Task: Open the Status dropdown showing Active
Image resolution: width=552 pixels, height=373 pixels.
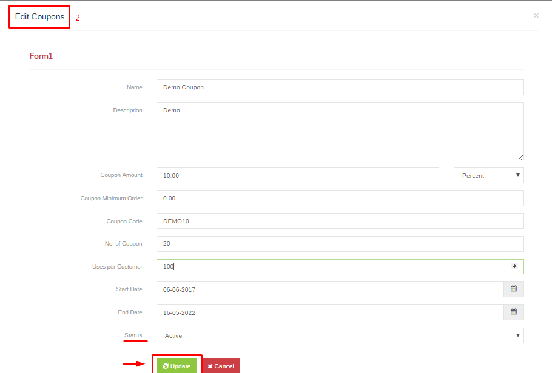Action: (340, 335)
